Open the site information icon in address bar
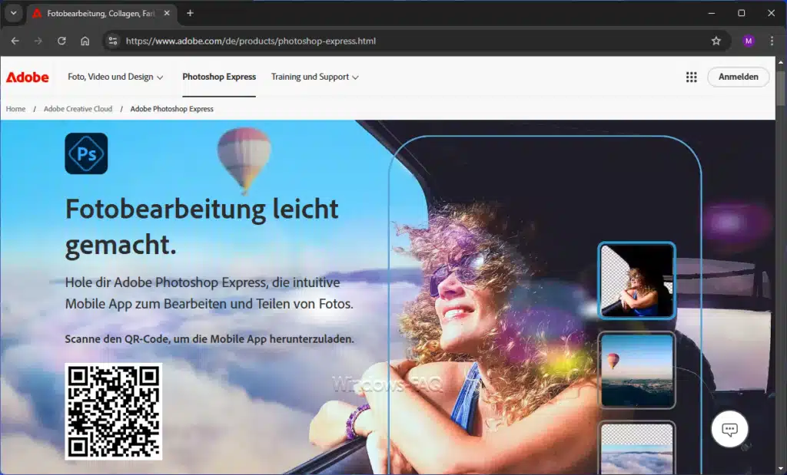This screenshot has width=787, height=475. (x=112, y=41)
